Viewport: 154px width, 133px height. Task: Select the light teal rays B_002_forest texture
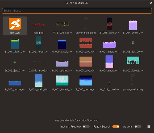[62, 83]
